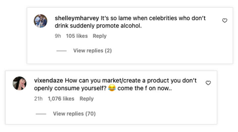Click the dash line beside View replies (70)

[41, 114]
